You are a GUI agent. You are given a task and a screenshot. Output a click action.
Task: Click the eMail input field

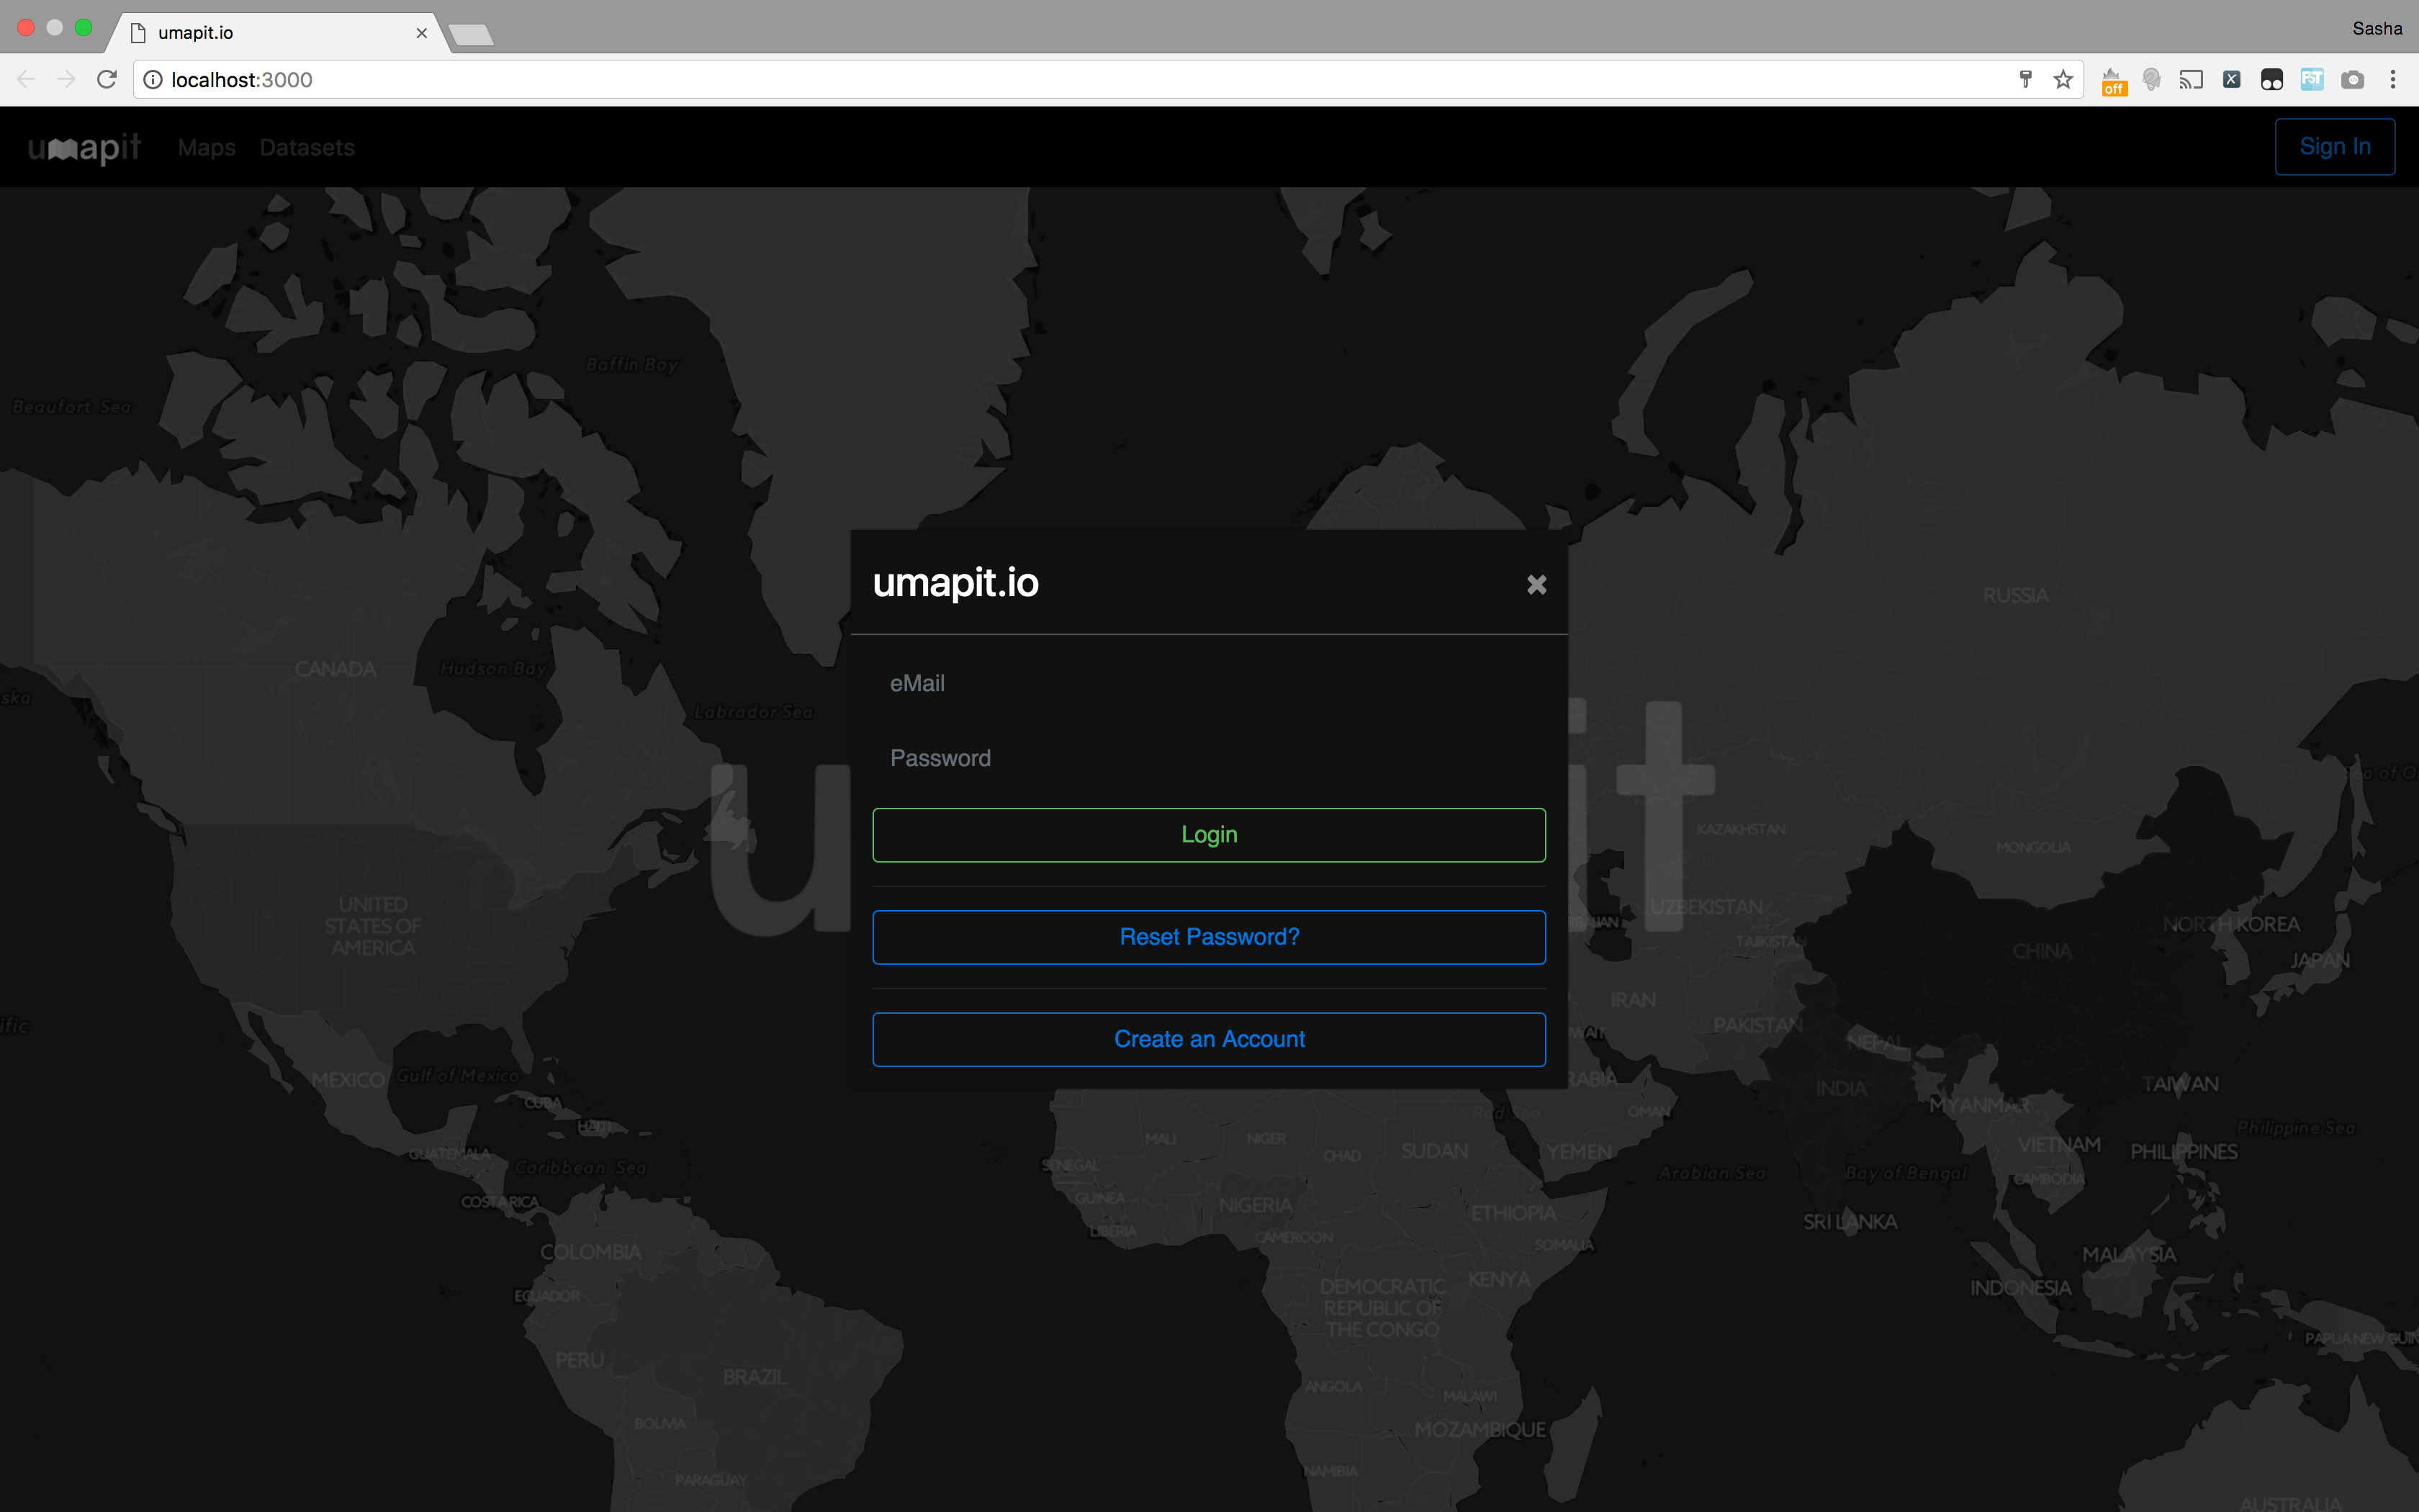(x=1209, y=683)
